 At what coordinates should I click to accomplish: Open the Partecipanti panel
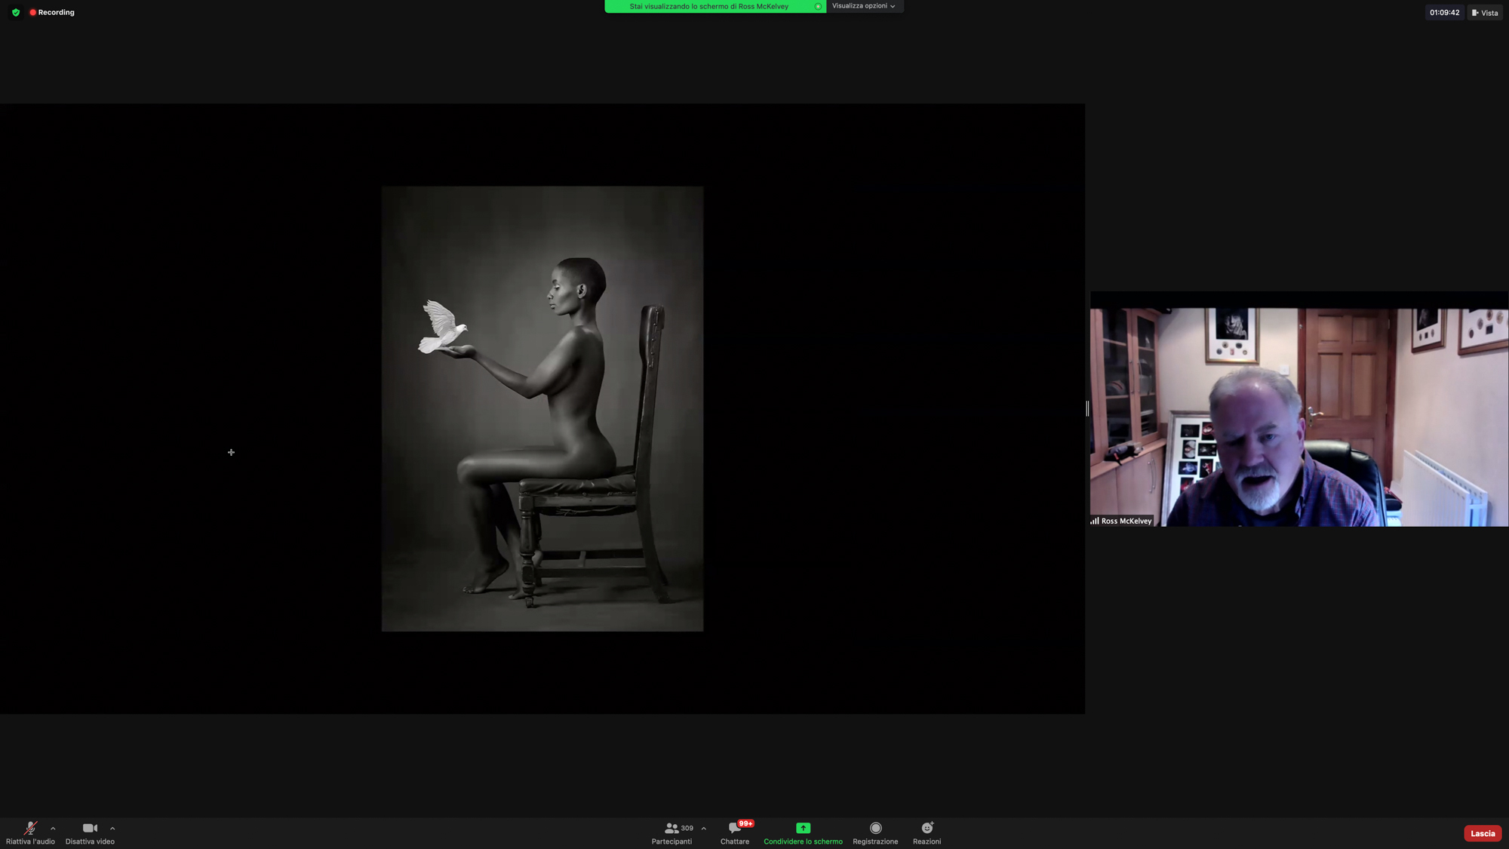[x=672, y=832]
